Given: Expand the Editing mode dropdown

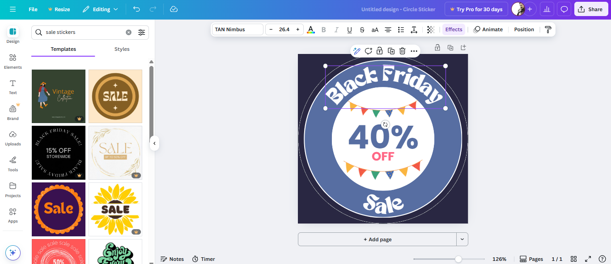Looking at the screenshot, I should [x=101, y=9].
